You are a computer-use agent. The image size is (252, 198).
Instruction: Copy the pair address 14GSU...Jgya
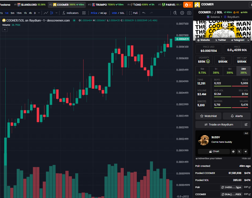[231, 187]
